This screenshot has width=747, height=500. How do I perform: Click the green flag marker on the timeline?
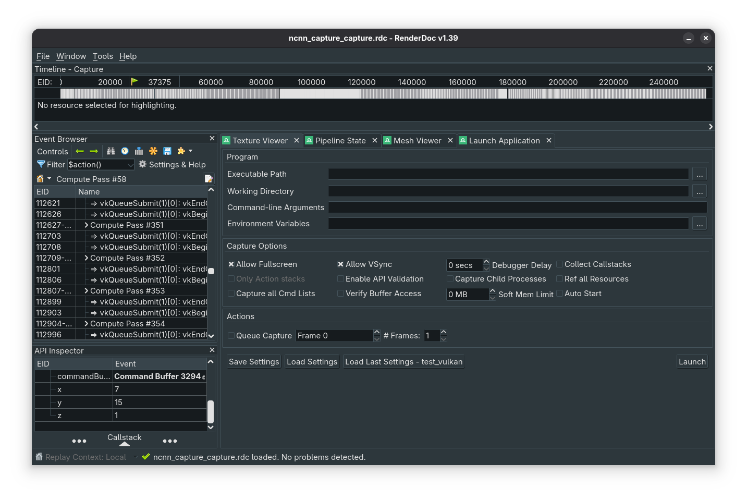(134, 81)
